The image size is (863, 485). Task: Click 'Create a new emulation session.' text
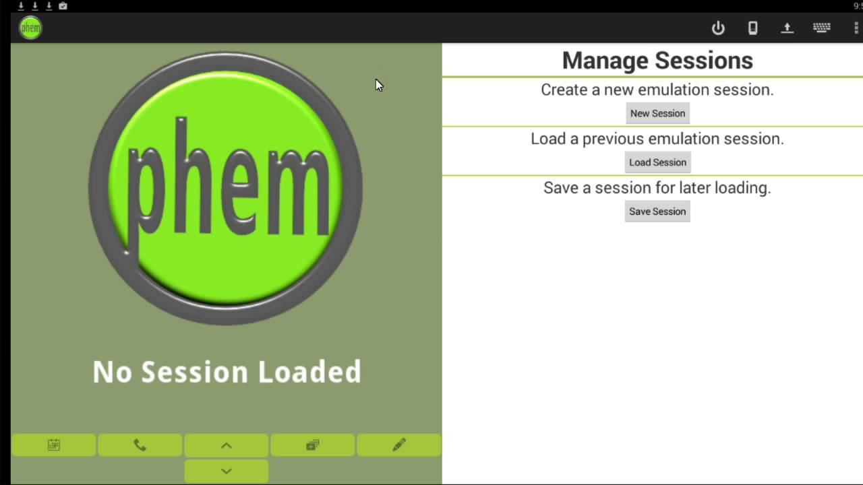pyautogui.click(x=657, y=90)
